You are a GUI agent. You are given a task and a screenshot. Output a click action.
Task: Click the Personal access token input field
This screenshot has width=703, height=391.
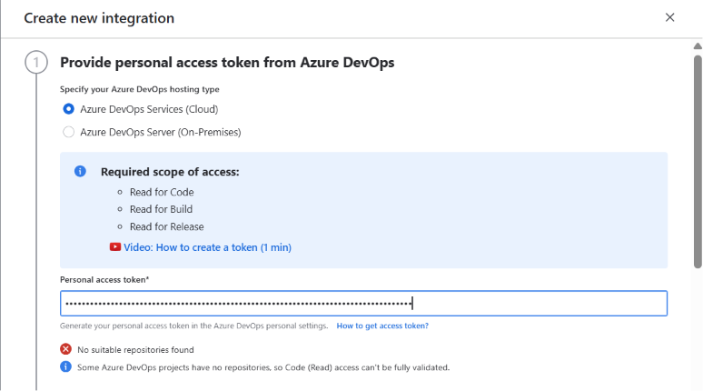coord(363,304)
